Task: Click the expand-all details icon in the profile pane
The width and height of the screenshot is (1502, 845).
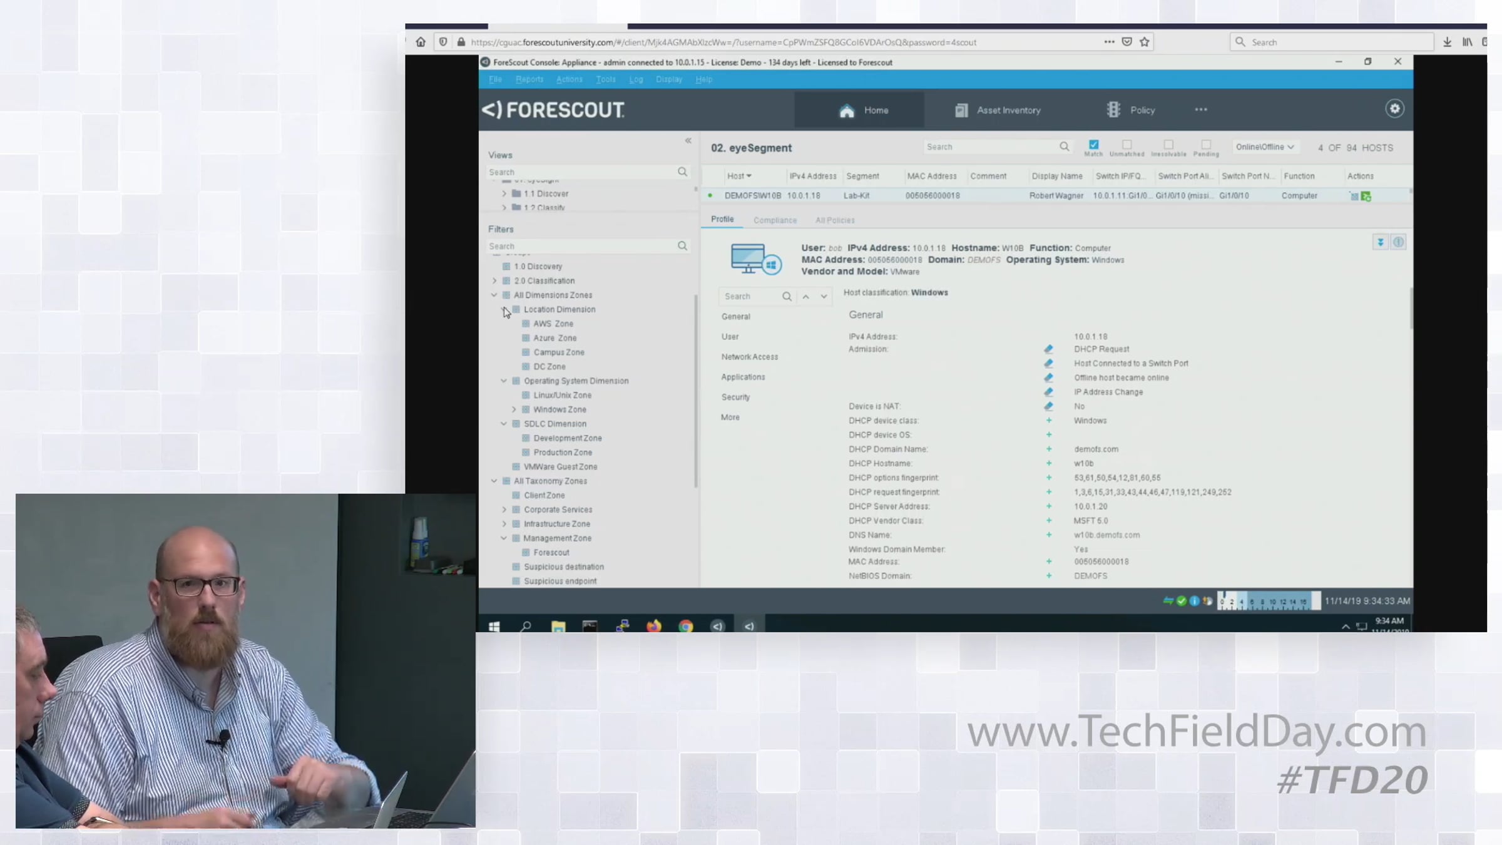Action: [1380, 242]
